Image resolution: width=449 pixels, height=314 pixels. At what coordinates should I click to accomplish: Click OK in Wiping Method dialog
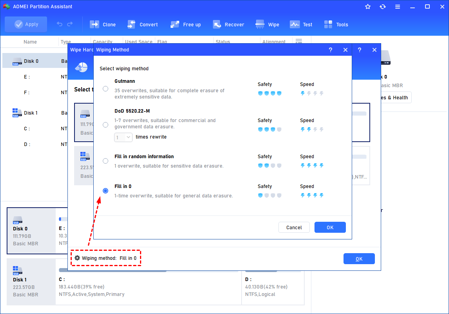pos(330,227)
